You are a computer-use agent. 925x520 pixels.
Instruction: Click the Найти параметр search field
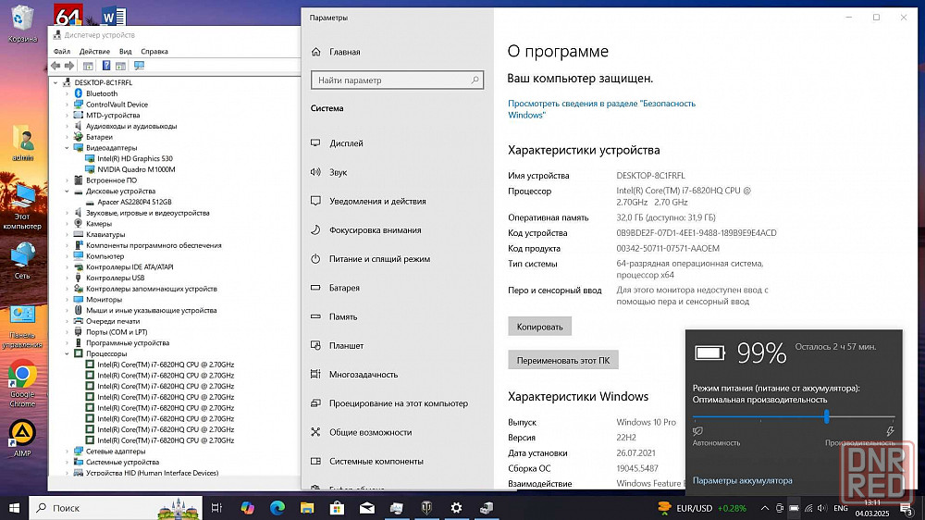coord(397,80)
